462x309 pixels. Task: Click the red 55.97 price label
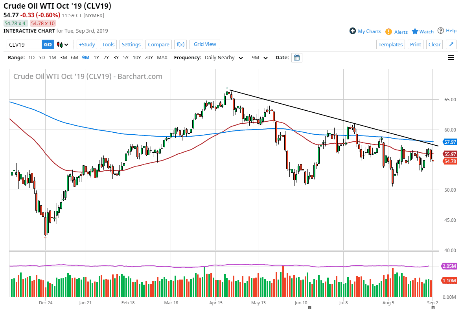(x=449, y=154)
